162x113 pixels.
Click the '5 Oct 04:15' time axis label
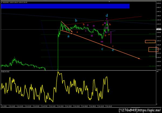(85, 106)
